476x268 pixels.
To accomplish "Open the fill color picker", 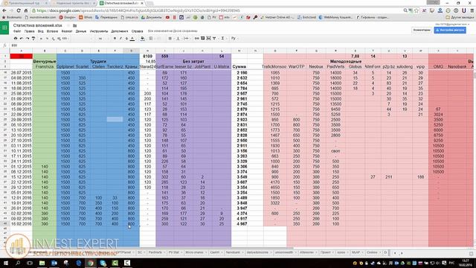I will click(143, 38).
